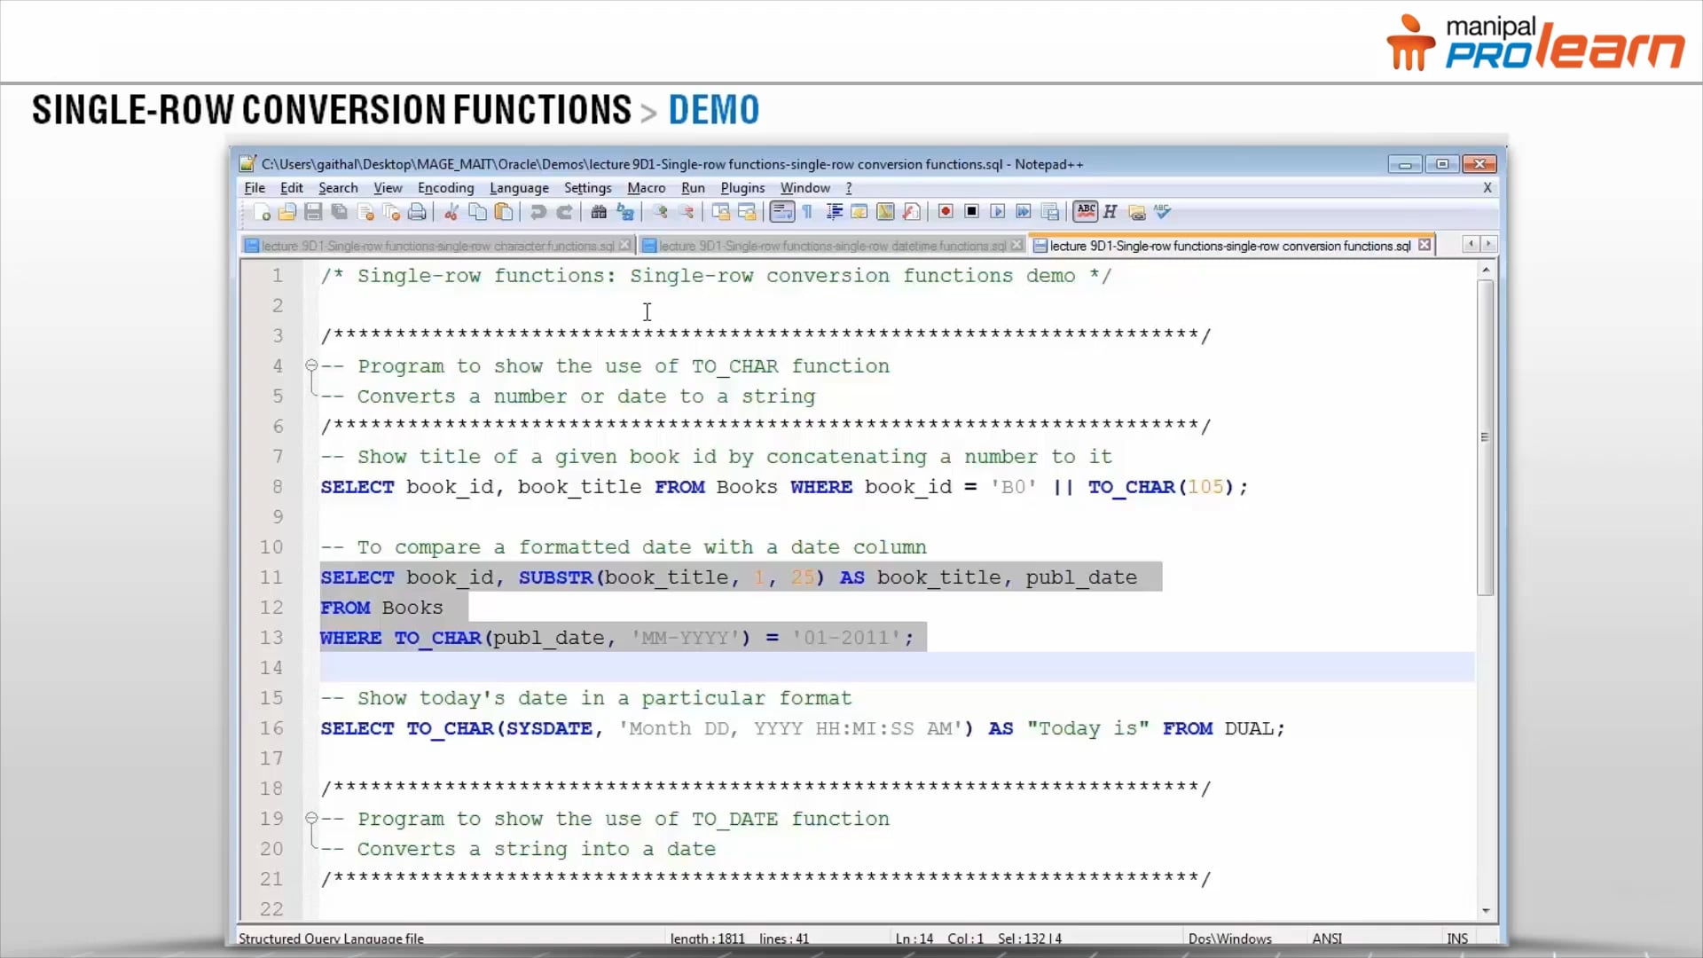Save all open documents
The image size is (1703, 958).
(x=338, y=212)
